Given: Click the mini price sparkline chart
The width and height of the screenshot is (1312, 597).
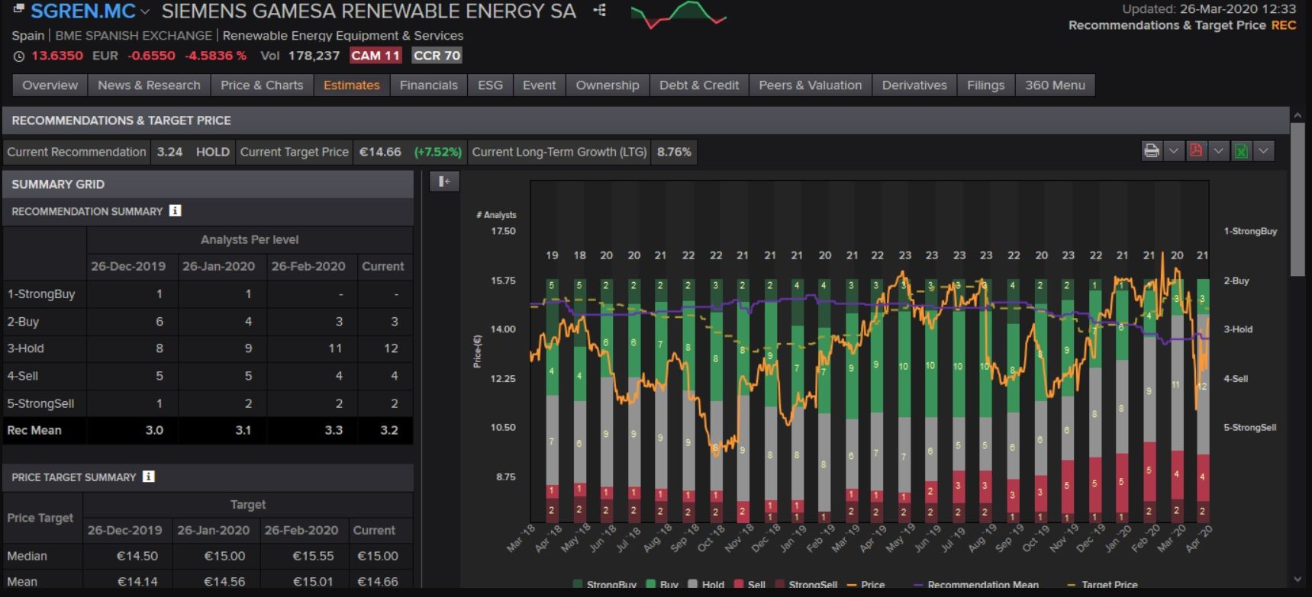Looking at the screenshot, I should tap(678, 14).
